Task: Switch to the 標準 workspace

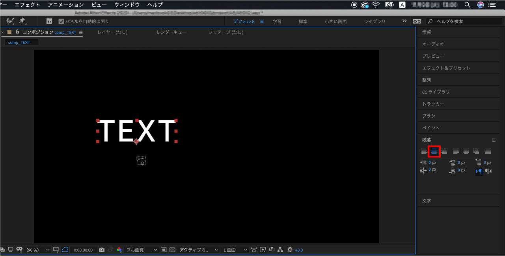Action: 303,21
